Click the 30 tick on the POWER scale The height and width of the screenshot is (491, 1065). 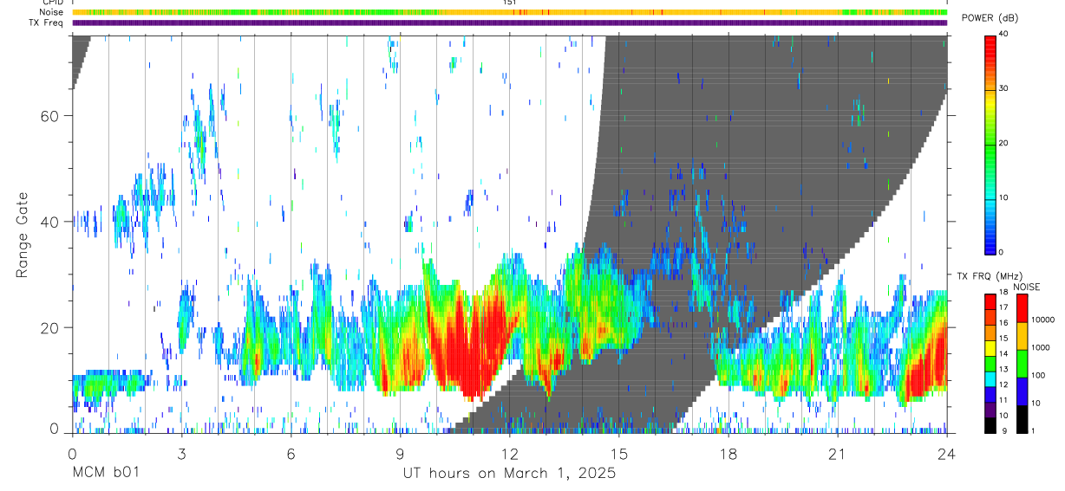point(1005,89)
